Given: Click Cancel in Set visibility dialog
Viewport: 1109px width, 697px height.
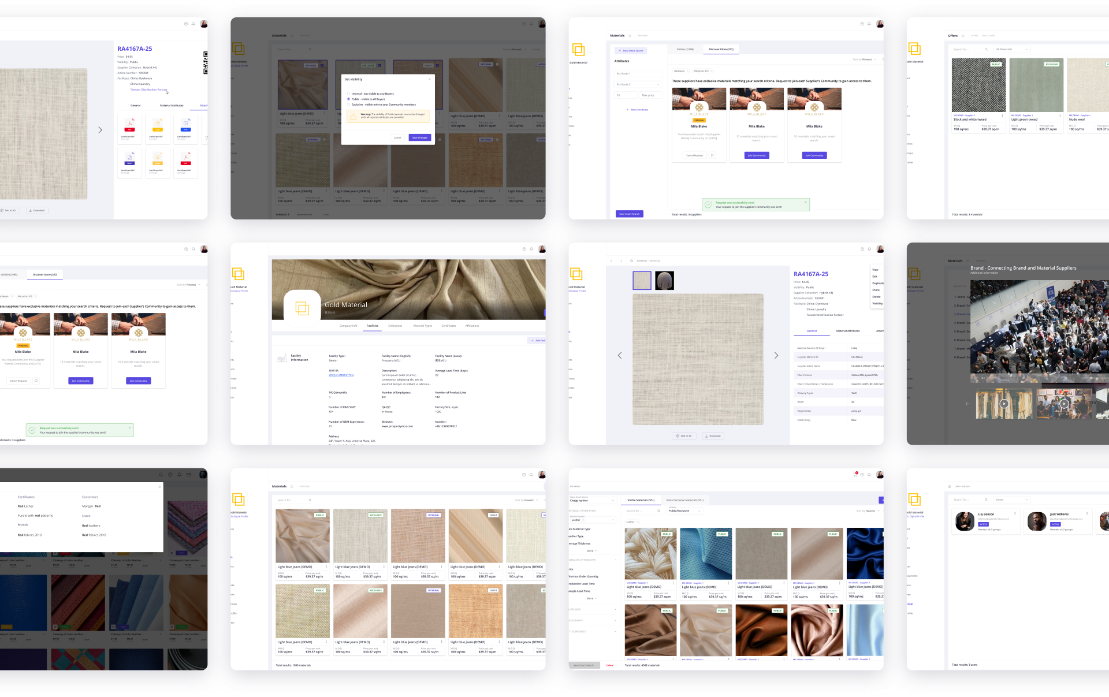Looking at the screenshot, I should (x=397, y=137).
